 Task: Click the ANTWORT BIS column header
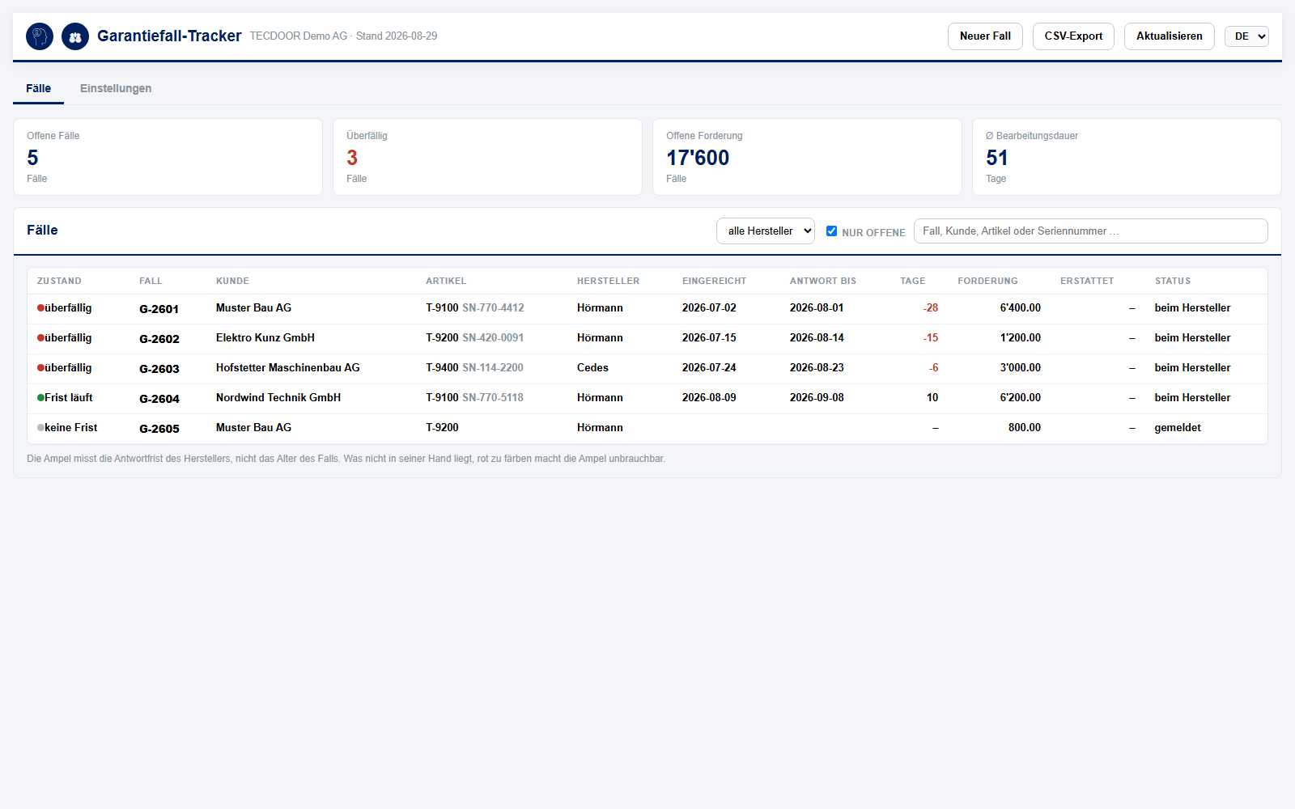click(822, 282)
